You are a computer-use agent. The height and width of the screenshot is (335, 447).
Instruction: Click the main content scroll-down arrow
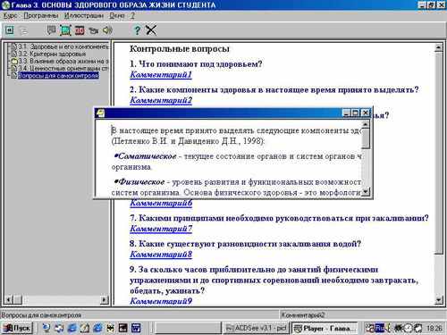coord(439,300)
